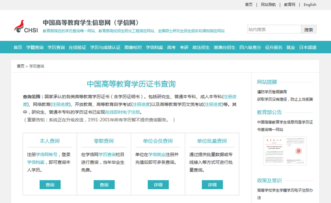Select 四六级查分 in navigation
This screenshot has width=331, height=203.
point(250,47)
